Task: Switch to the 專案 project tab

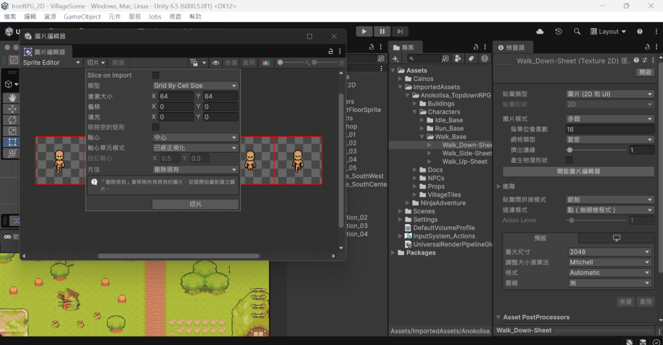Action: pyautogui.click(x=404, y=47)
